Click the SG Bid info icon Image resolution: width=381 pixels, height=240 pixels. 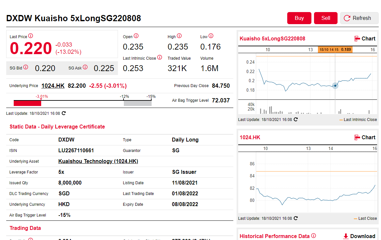pos(26,67)
